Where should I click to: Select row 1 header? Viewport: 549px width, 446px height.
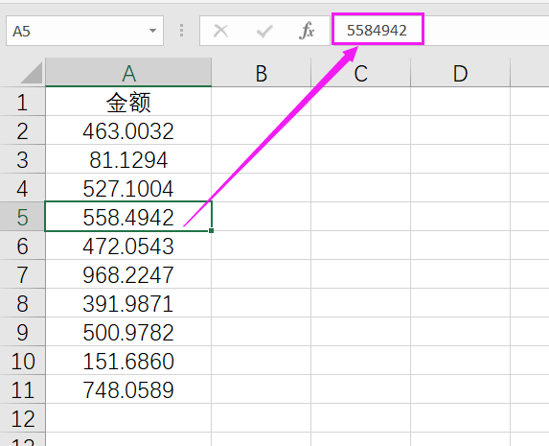pos(22,102)
